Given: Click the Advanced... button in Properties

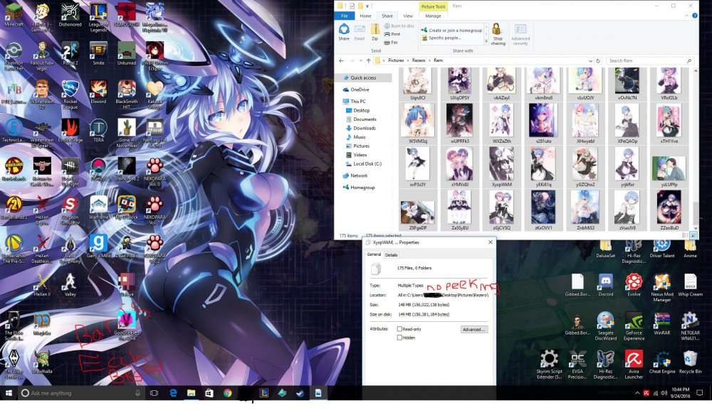Looking at the screenshot, I should 474,329.
